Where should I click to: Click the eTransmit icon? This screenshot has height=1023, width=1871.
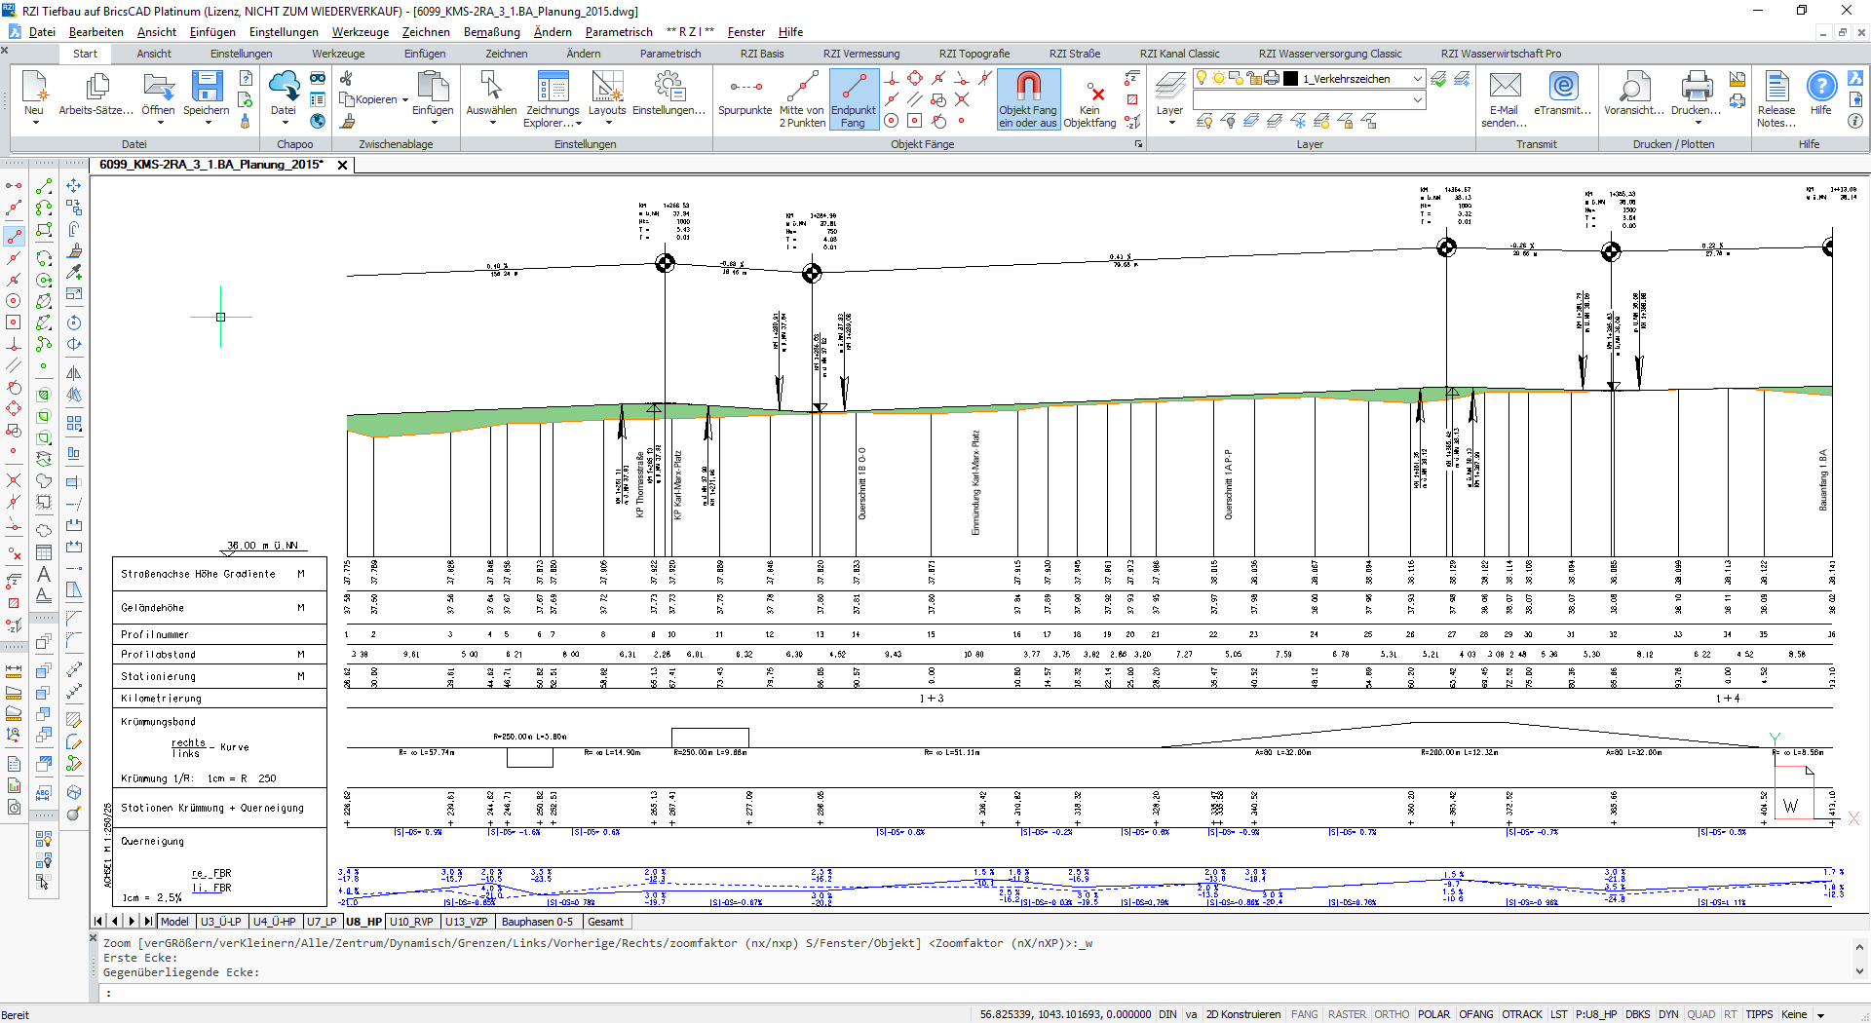click(x=1563, y=86)
